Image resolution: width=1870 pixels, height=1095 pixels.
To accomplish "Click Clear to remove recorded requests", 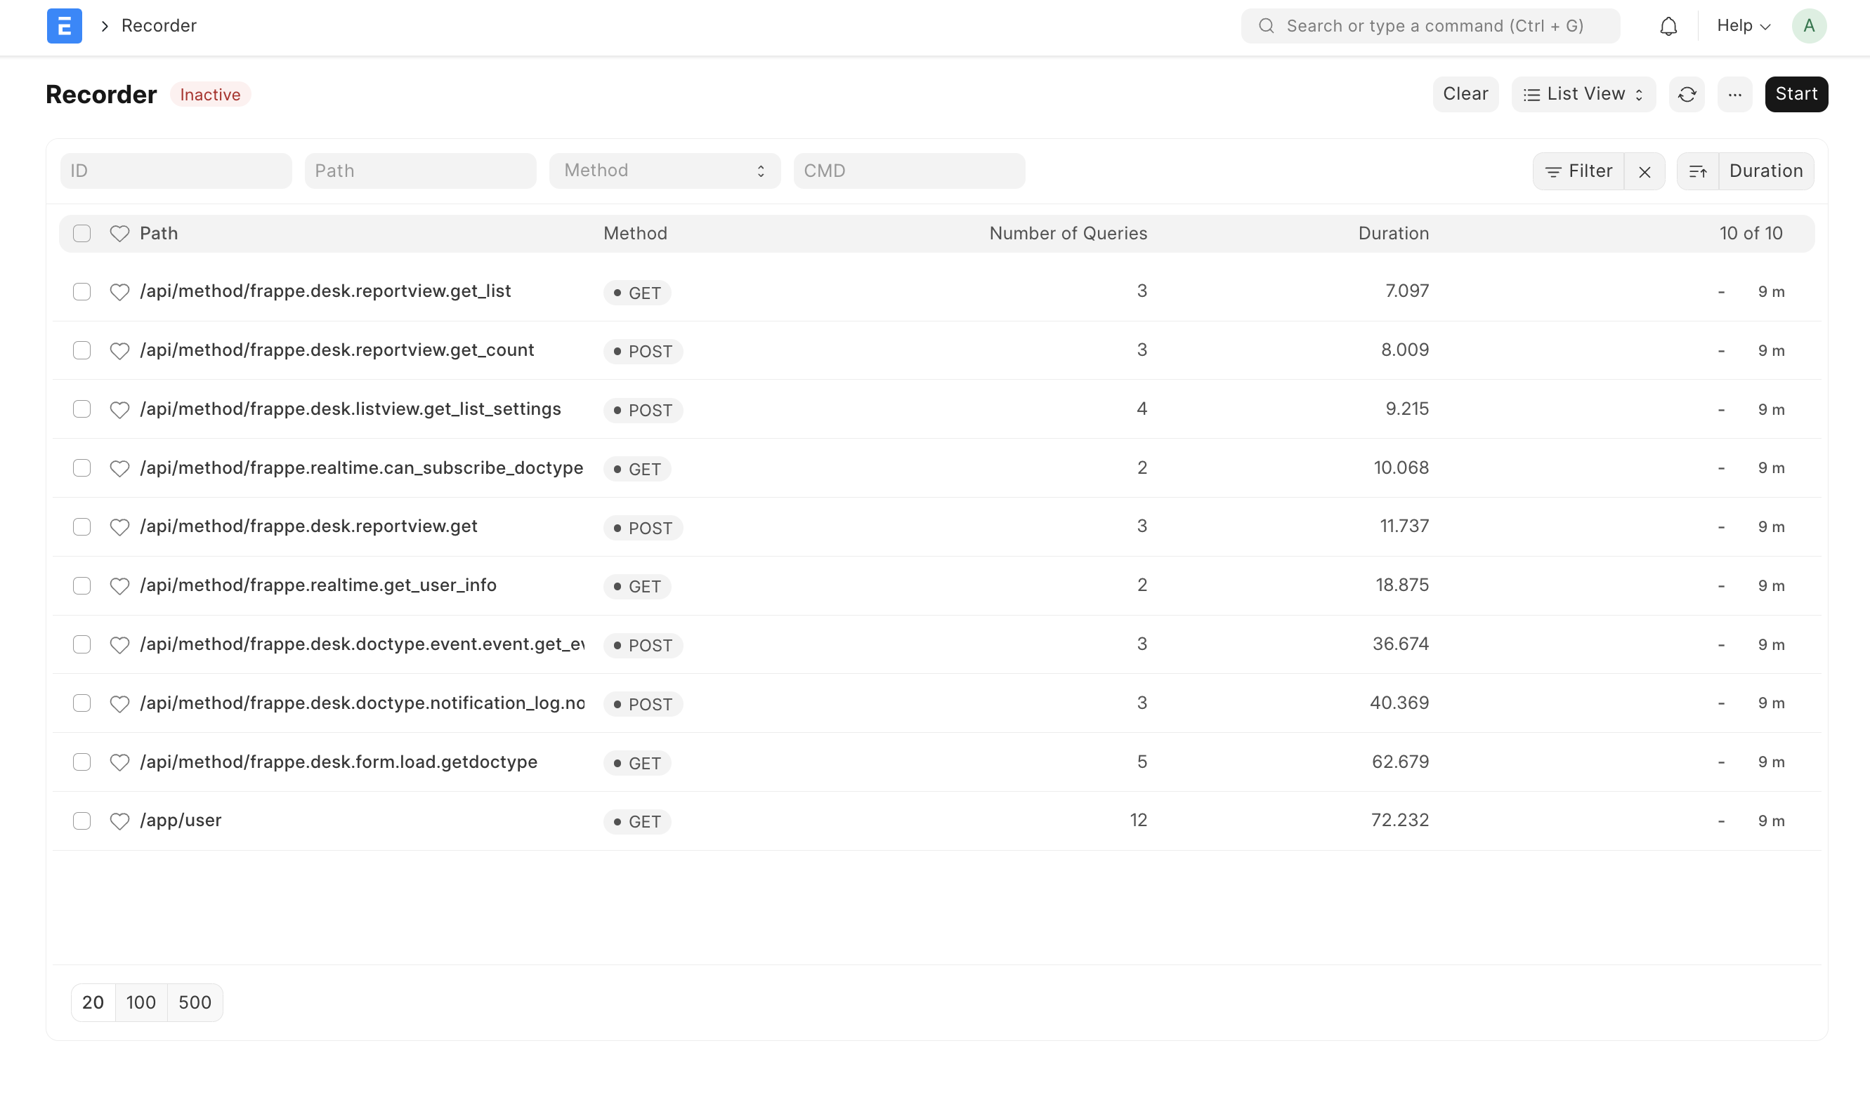I will coord(1465,94).
